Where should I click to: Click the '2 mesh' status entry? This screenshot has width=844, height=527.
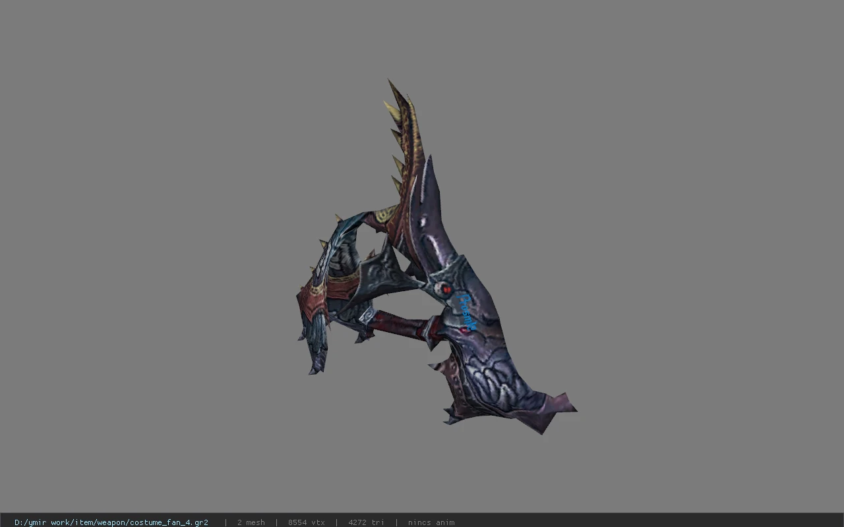click(x=251, y=522)
